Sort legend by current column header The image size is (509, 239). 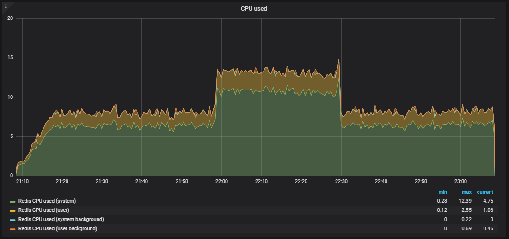485,192
